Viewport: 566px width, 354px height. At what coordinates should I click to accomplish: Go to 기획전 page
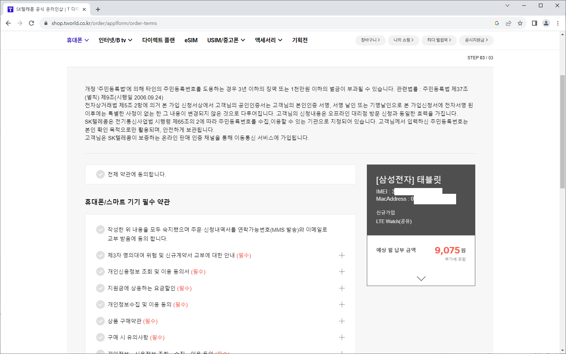click(x=300, y=40)
